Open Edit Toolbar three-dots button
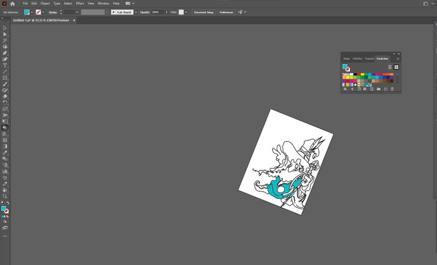The width and height of the screenshot is (437, 265). 5,237
